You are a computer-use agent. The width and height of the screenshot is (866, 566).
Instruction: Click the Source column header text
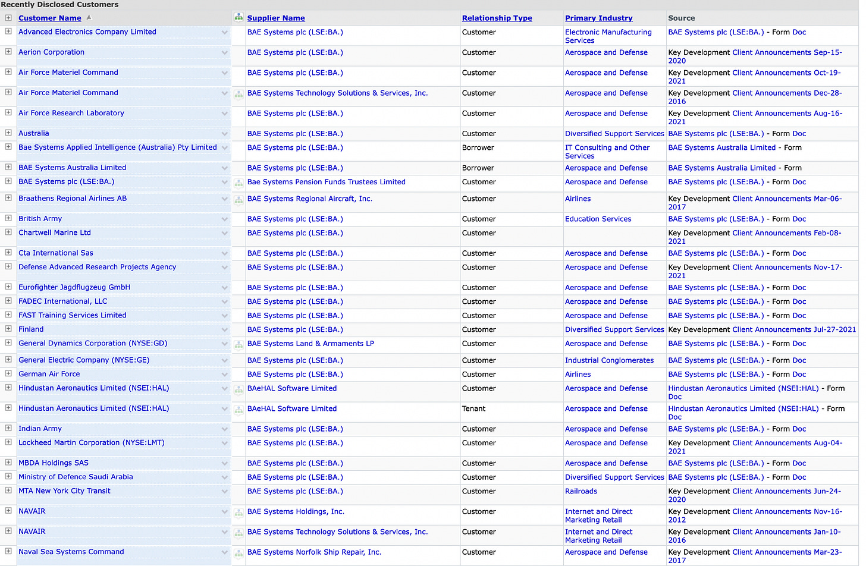click(x=681, y=18)
